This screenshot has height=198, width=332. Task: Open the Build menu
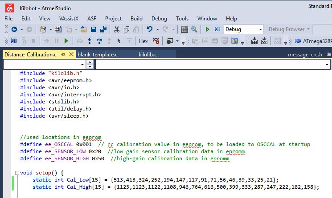[136, 19]
